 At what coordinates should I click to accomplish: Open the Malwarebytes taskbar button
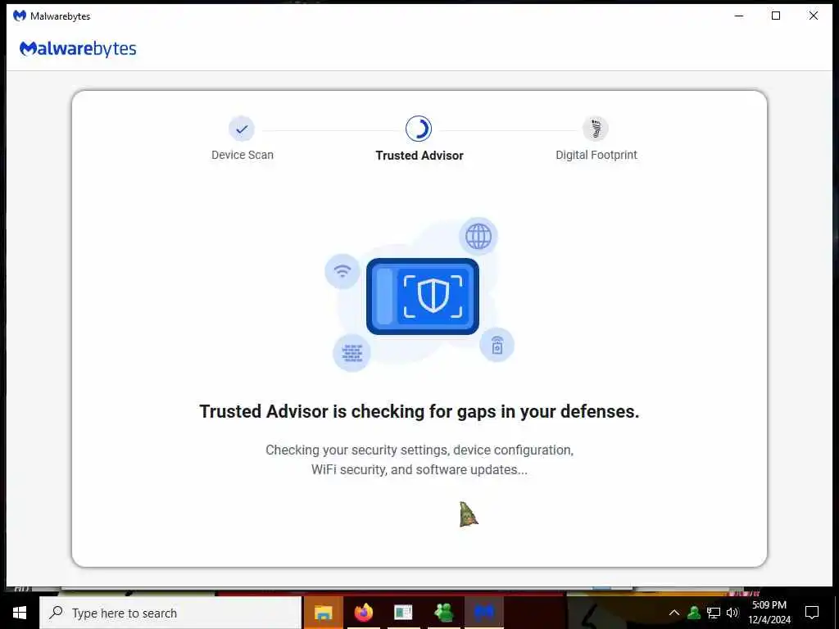click(484, 613)
